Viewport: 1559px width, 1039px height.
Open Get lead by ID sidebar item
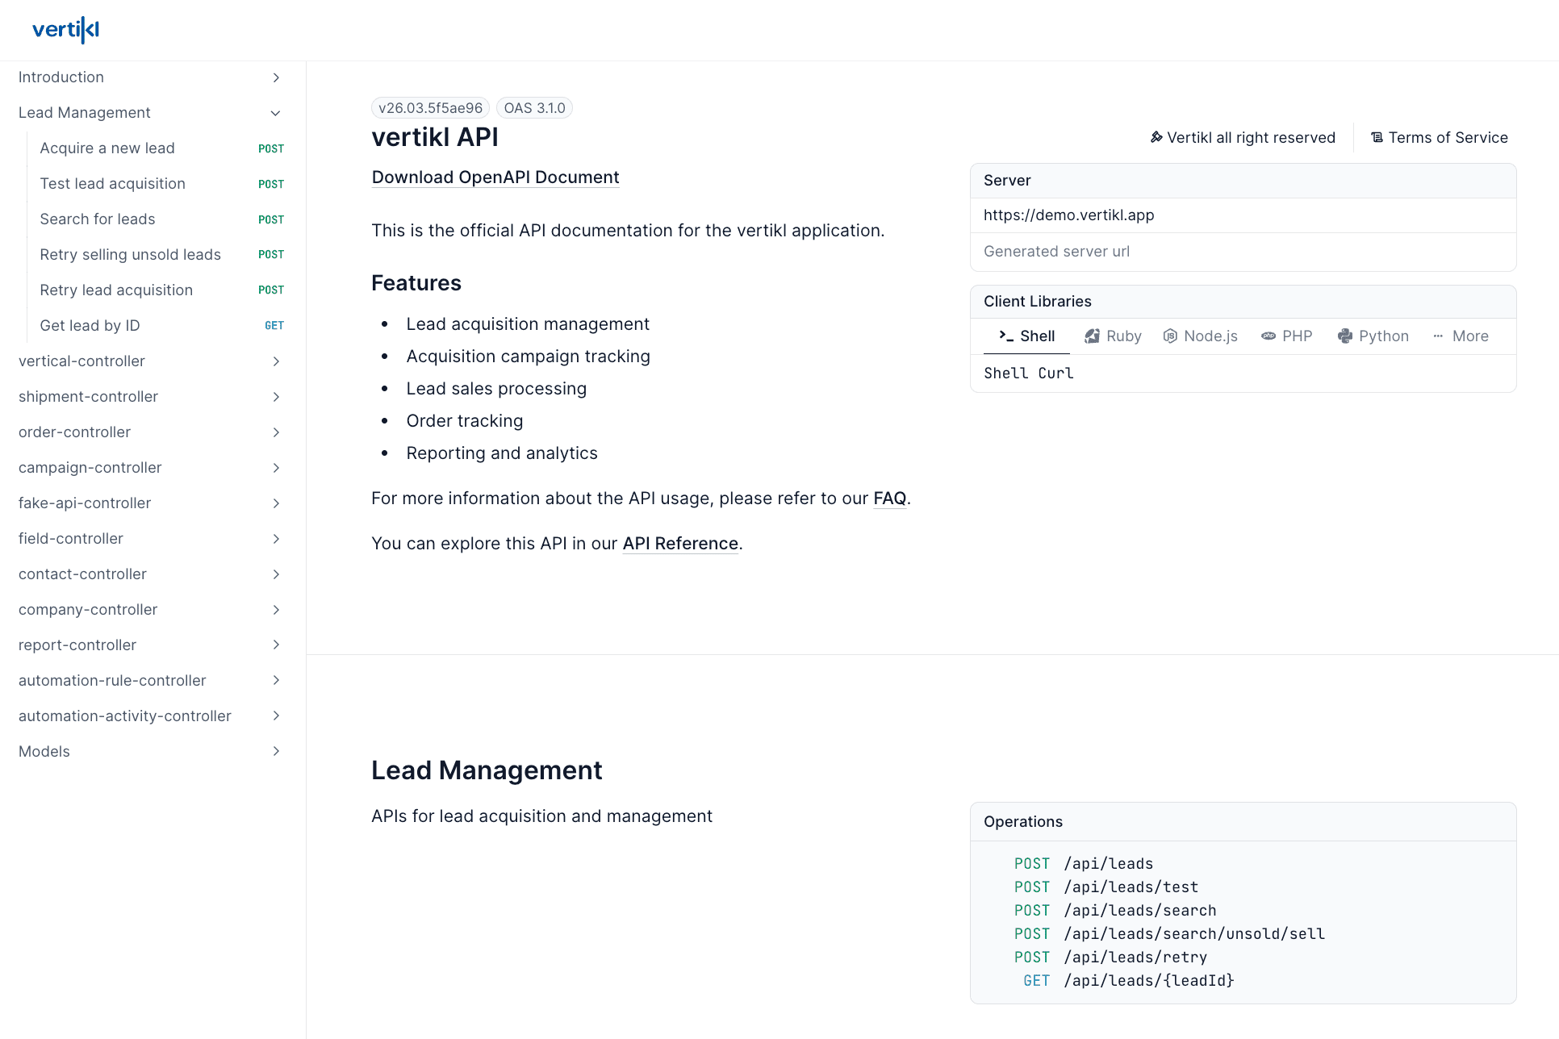pos(162,326)
